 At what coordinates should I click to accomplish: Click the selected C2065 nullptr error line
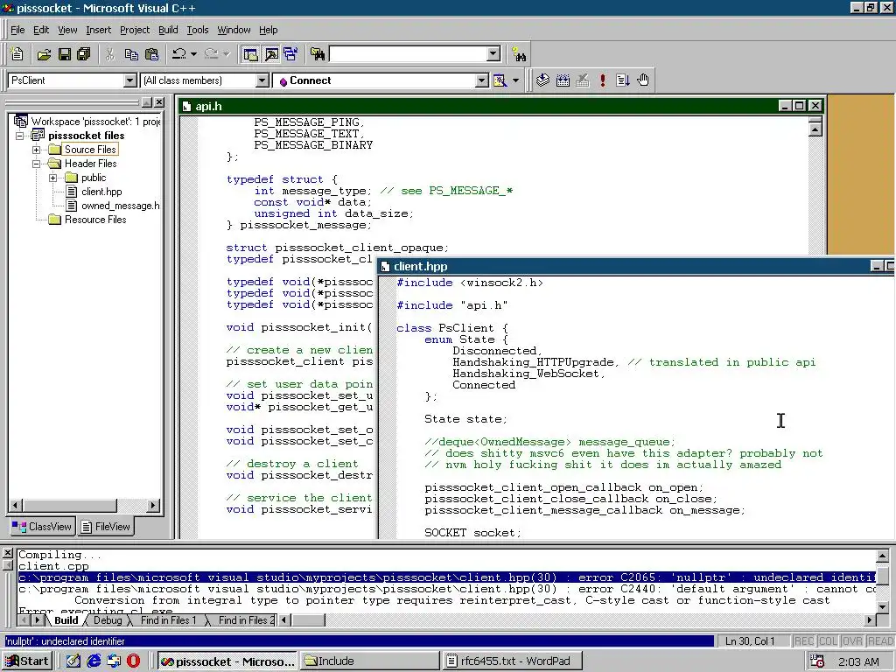pyautogui.click(x=447, y=577)
